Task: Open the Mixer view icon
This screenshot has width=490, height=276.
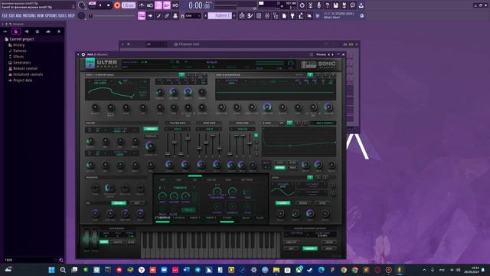Action: tap(267, 15)
